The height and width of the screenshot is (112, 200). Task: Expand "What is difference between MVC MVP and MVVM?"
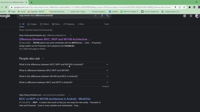tap(64, 70)
